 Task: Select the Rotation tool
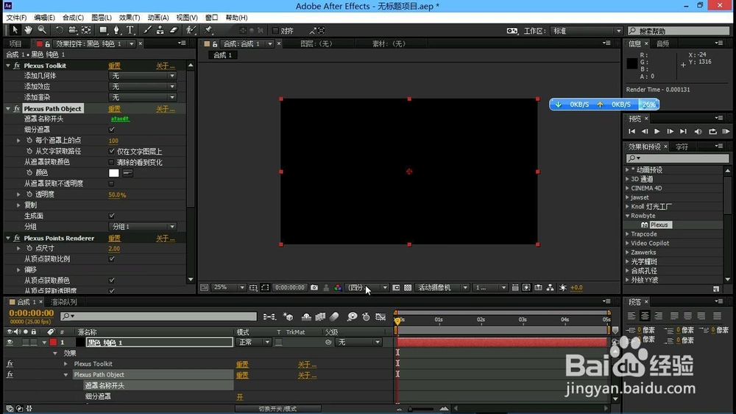pos(59,30)
